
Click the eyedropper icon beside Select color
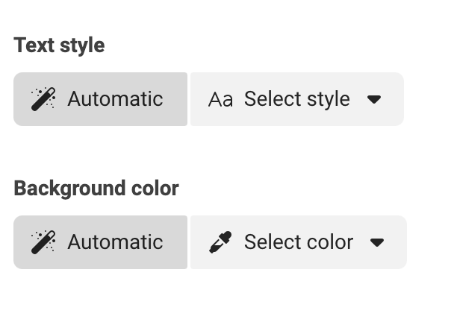click(220, 242)
